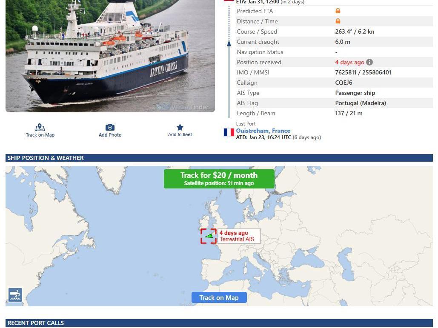This screenshot has width=438, height=328.
Task: Click the Distance / Time lock icon
Action: 338,21
